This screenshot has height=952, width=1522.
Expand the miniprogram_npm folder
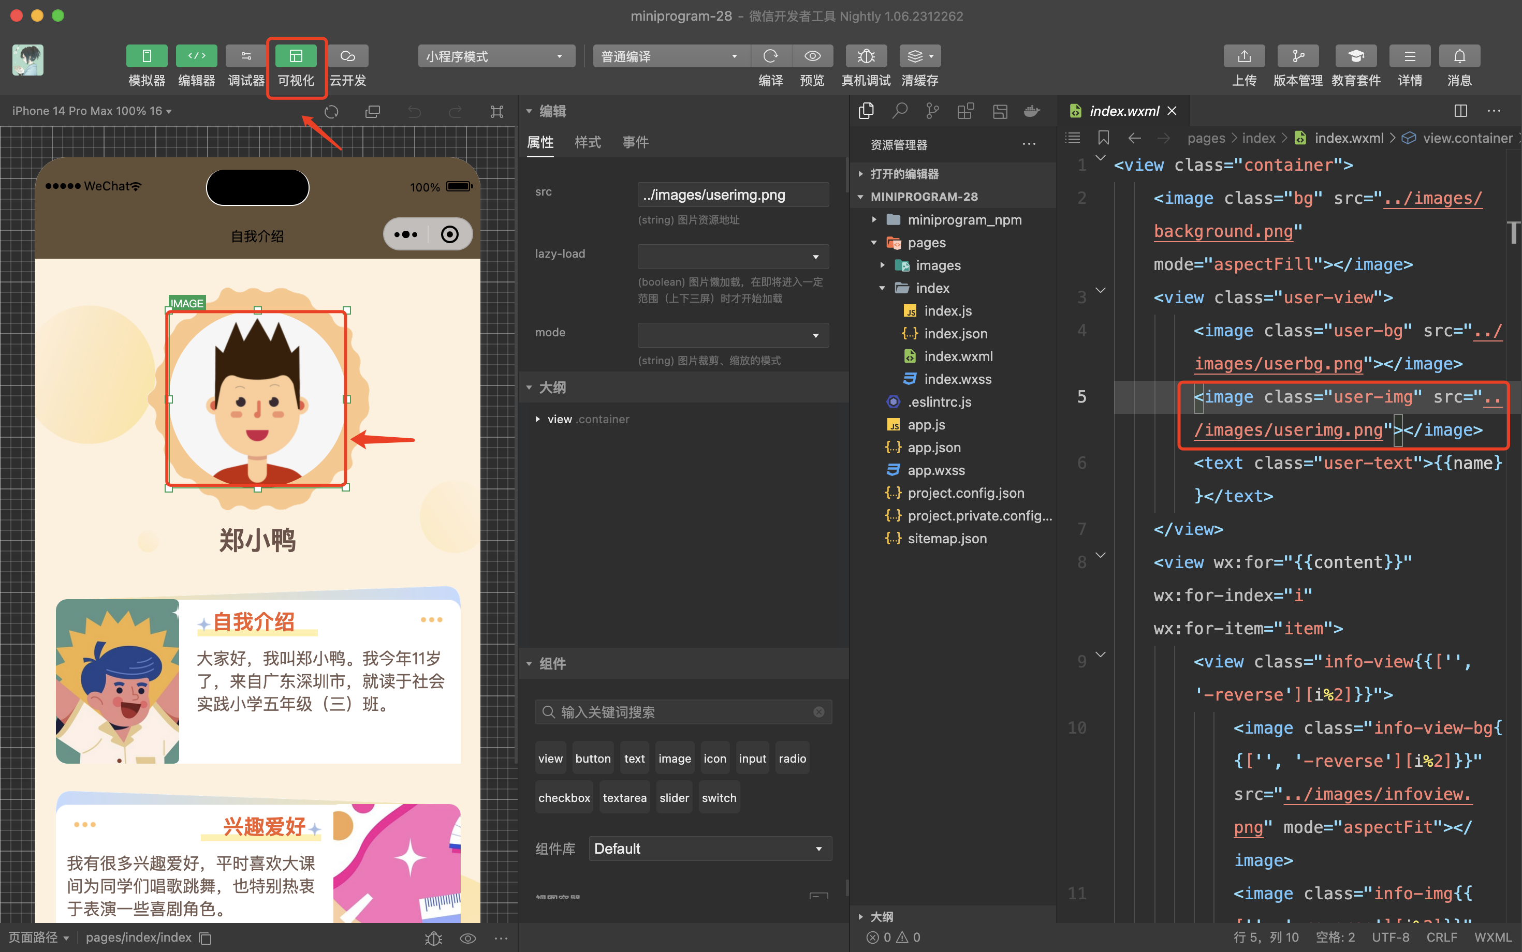coord(964,220)
